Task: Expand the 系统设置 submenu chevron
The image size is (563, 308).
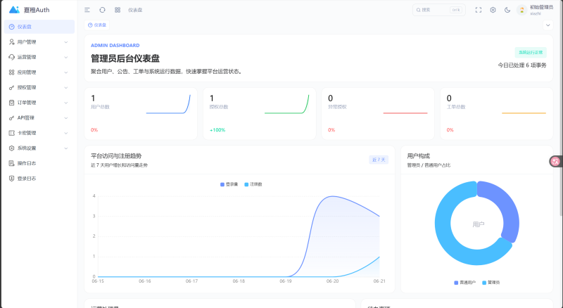Action: click(x=66, y=148)
